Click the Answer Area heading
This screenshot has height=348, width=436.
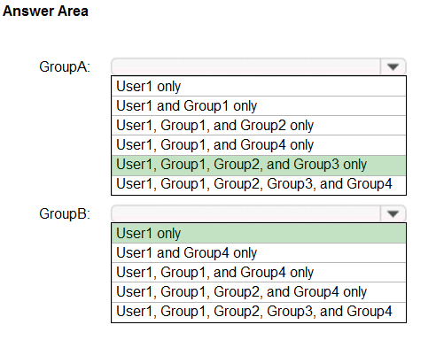tap(45, 11)
